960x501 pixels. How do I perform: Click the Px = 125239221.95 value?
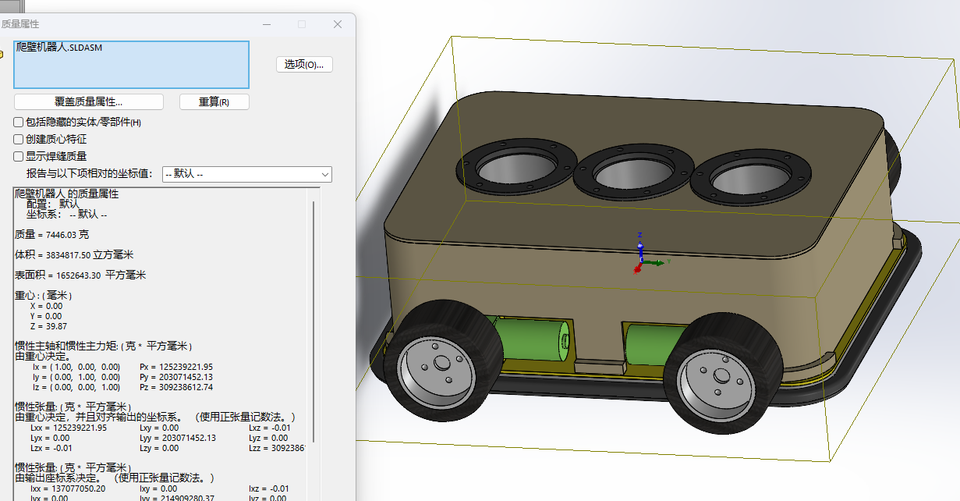click(176, 367)
